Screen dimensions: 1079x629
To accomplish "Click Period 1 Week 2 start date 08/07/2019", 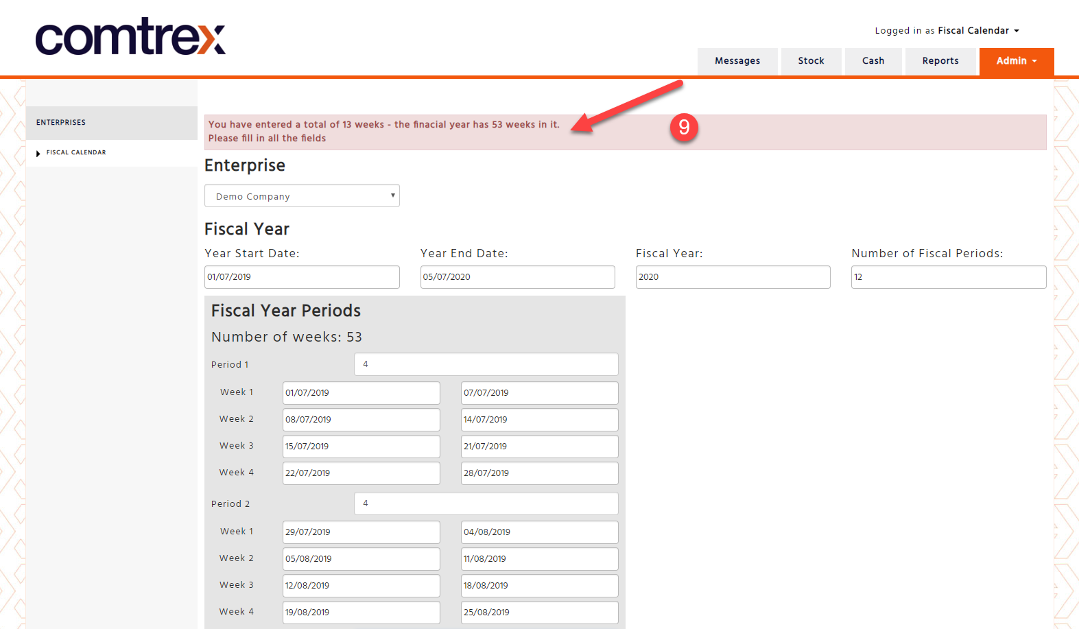I will [361, 420].
